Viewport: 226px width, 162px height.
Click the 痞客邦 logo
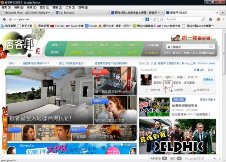[x=19, y=45]
